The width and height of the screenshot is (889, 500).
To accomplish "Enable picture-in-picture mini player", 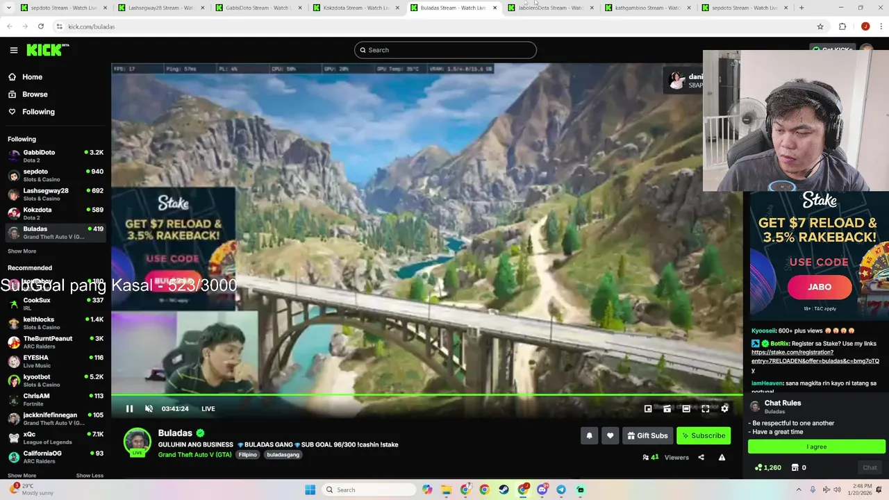I will click(648, 408).
